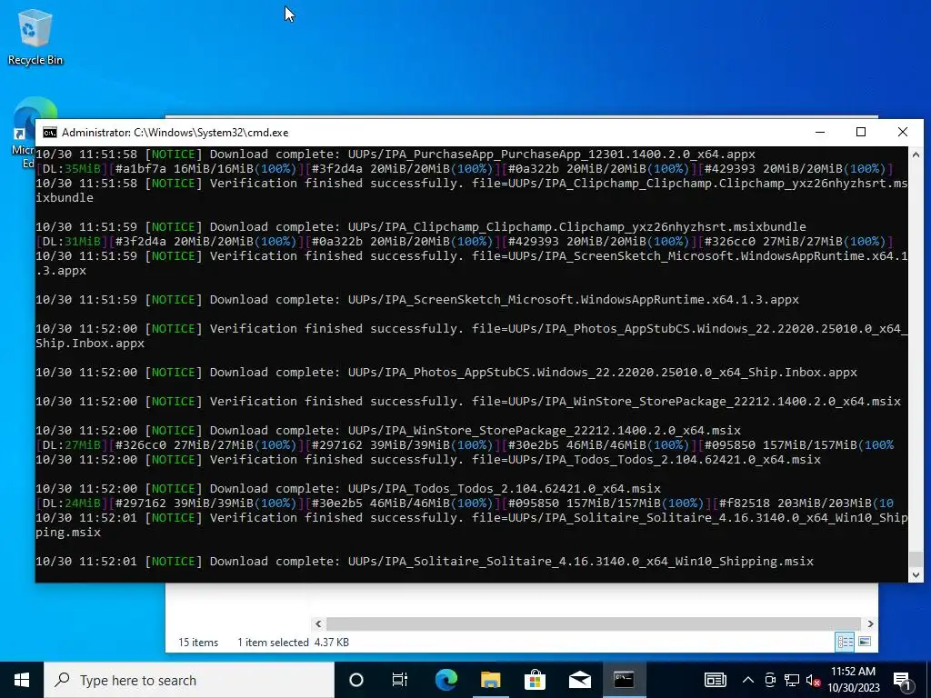
Task: Open Microsoft Store from the taskbar
Action: (x=535, y=680)
